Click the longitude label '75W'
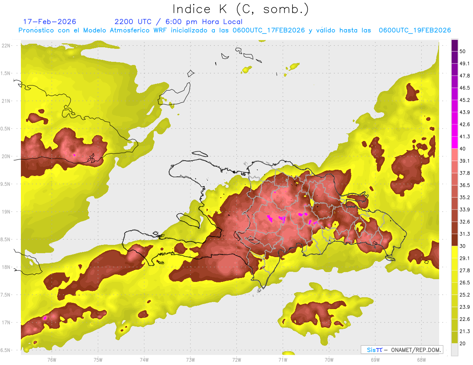 tap(98, 359)
